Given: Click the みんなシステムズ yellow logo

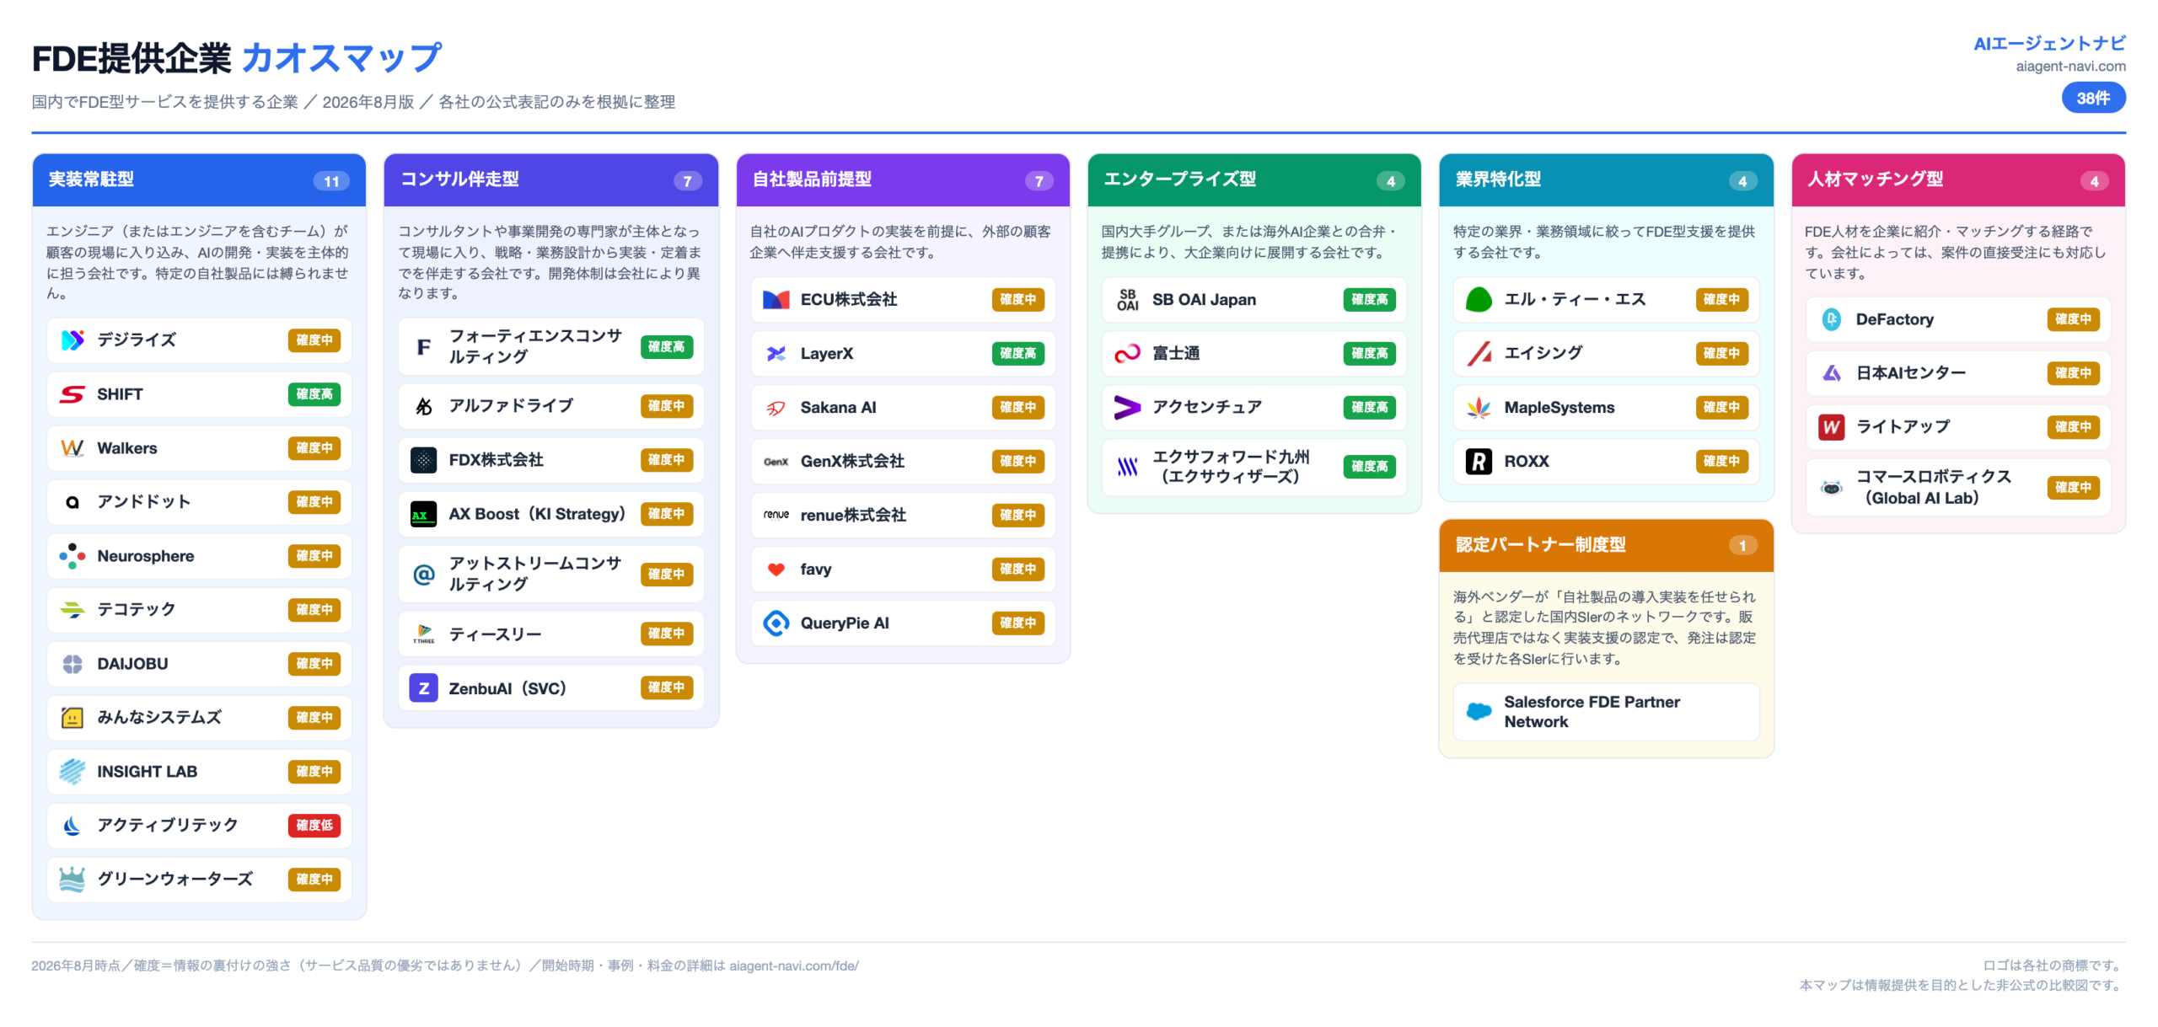Looking at the screenshot, I should point(72,718).
